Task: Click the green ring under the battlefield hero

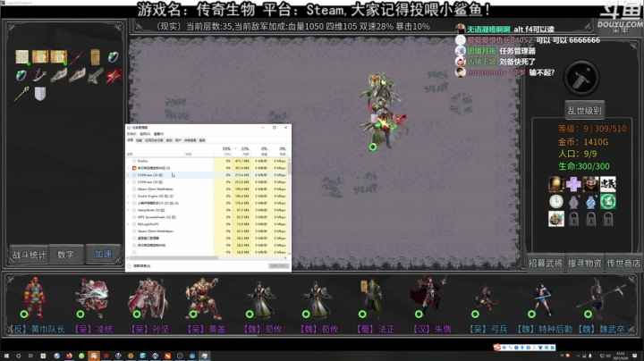Action: pyautogui.click(x=372, y=147)
